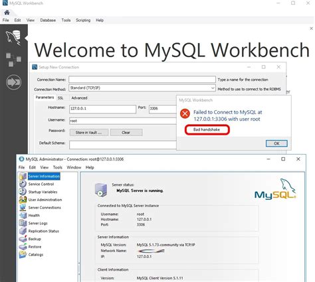Click the Service Control icon
Image resolution: width=315 pixels, height=282 pixels.
click(x=23, y=184)
